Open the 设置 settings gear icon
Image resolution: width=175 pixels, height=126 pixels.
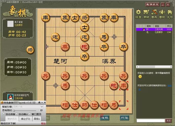138,12
